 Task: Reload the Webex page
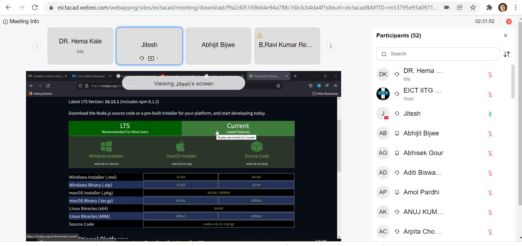[35, 8]
